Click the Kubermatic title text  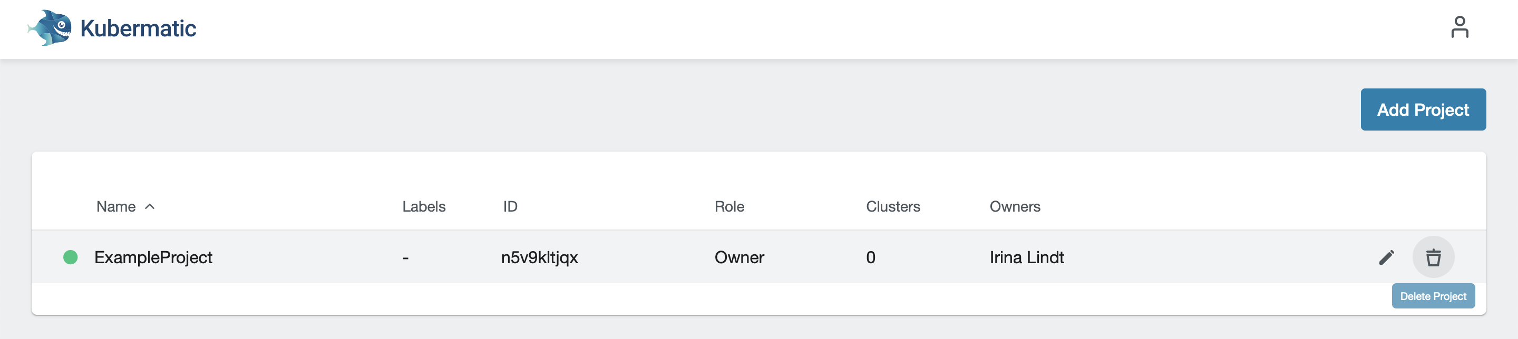(x=138, y=28)
